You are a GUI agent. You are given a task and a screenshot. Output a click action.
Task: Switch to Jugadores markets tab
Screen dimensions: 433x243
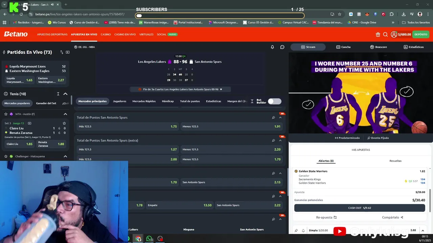119,101
